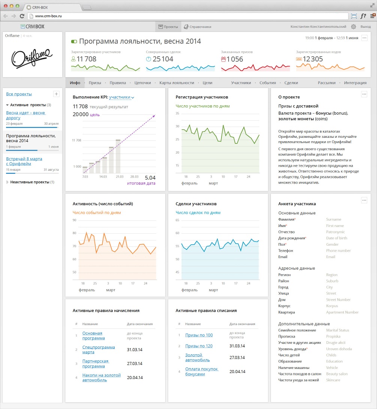Click the screen capture icon in address bar

click(x=354, y=16)
